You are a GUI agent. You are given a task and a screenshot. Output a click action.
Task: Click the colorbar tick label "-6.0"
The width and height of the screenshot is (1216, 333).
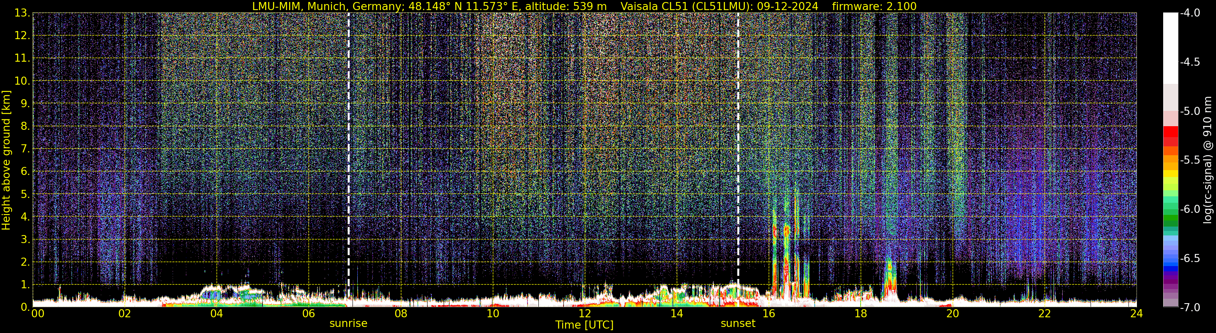click(1189, 209)
